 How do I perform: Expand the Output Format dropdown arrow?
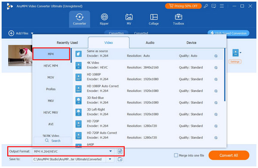pyautogui.click(x=111, y=151)
